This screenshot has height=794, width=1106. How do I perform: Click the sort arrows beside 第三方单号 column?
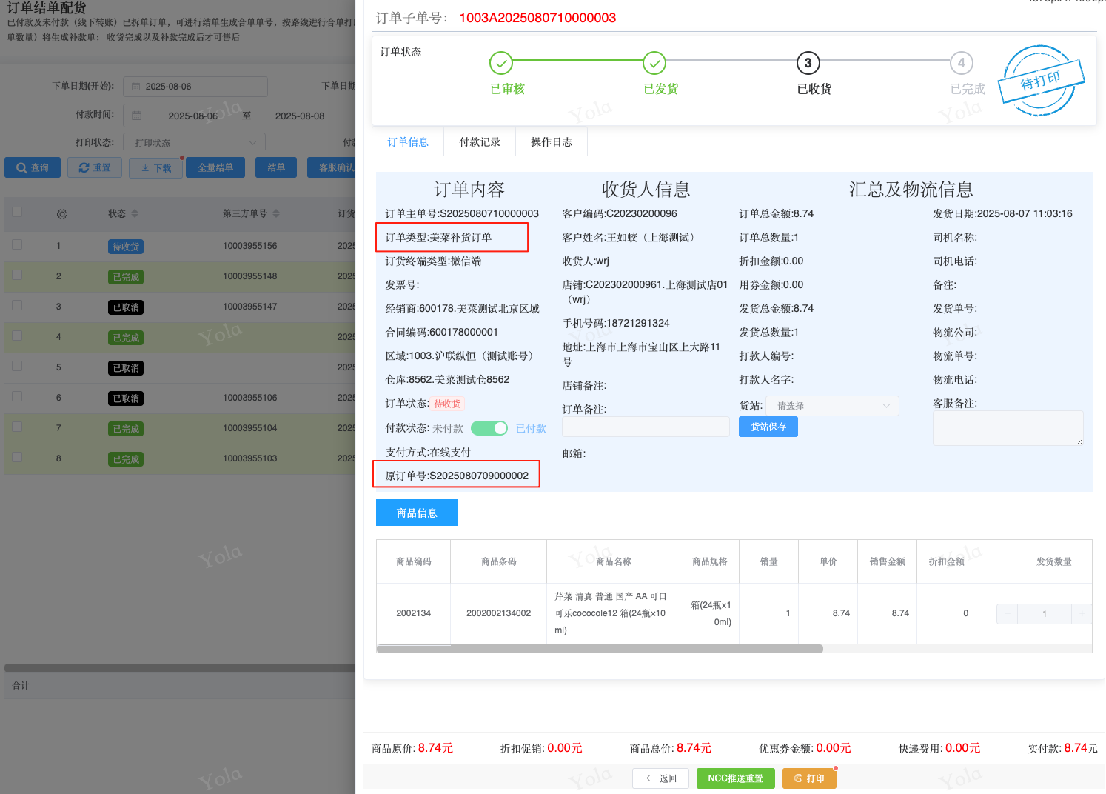pos(276,213)
